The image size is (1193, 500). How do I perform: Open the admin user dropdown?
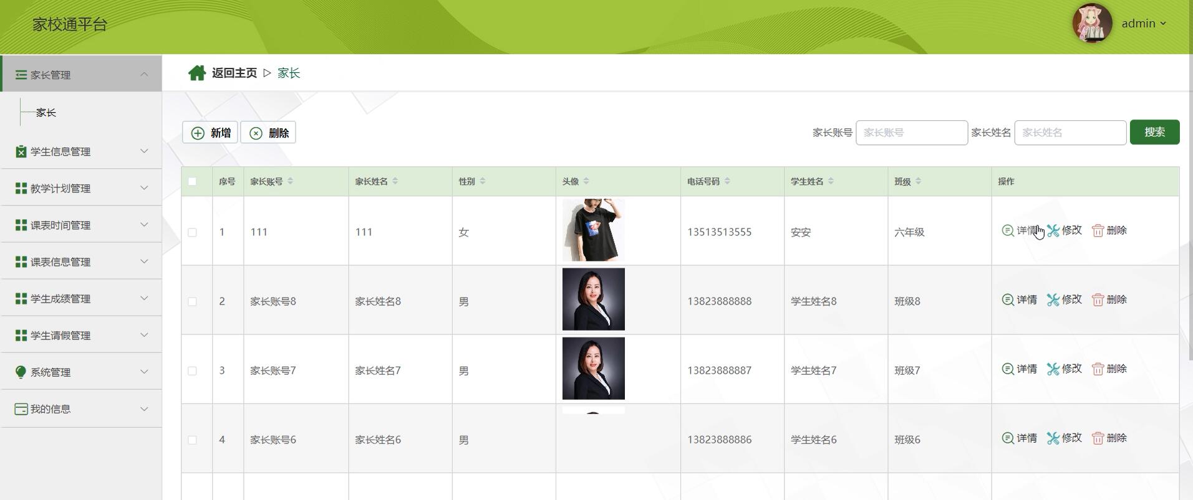pos(1144,23)
